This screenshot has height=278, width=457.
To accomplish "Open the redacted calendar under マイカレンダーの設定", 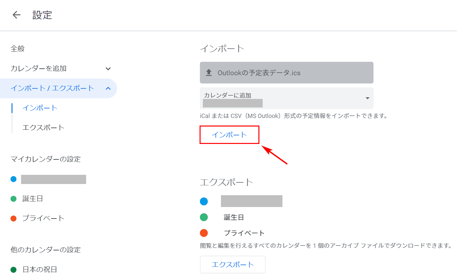I will (54, 179).
